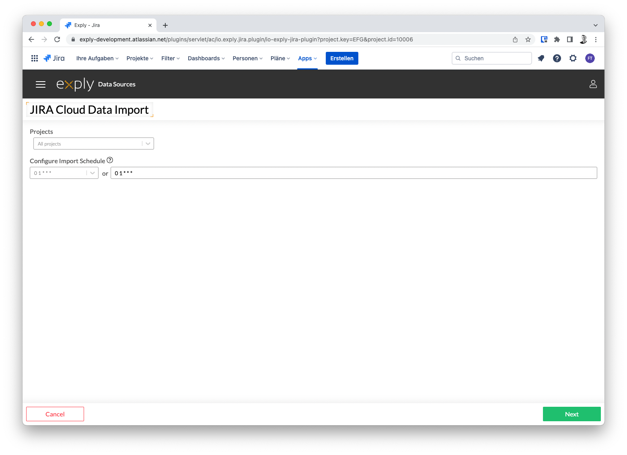Open the browser extensions puzzle icon
This screenshot has width=627, height=455.
pos(557,39)
